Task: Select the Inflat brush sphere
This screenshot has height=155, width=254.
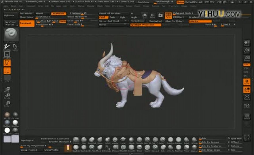Action: [108, 140]
